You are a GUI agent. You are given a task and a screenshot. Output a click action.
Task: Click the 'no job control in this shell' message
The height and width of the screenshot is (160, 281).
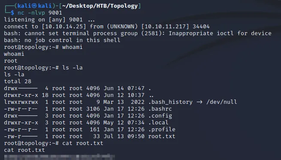pos(72,40)
